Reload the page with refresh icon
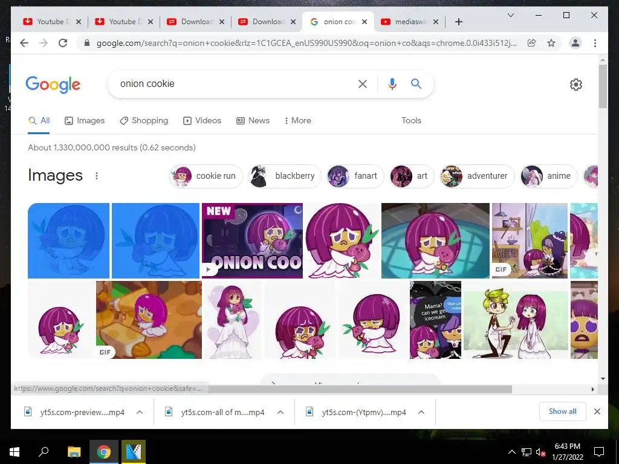619x464 pixels. click(63, 43)
